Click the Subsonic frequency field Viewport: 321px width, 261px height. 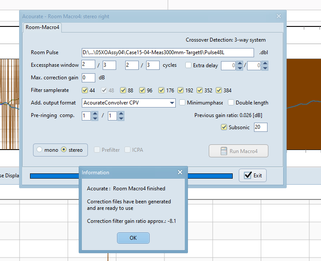tap(261, 127)
